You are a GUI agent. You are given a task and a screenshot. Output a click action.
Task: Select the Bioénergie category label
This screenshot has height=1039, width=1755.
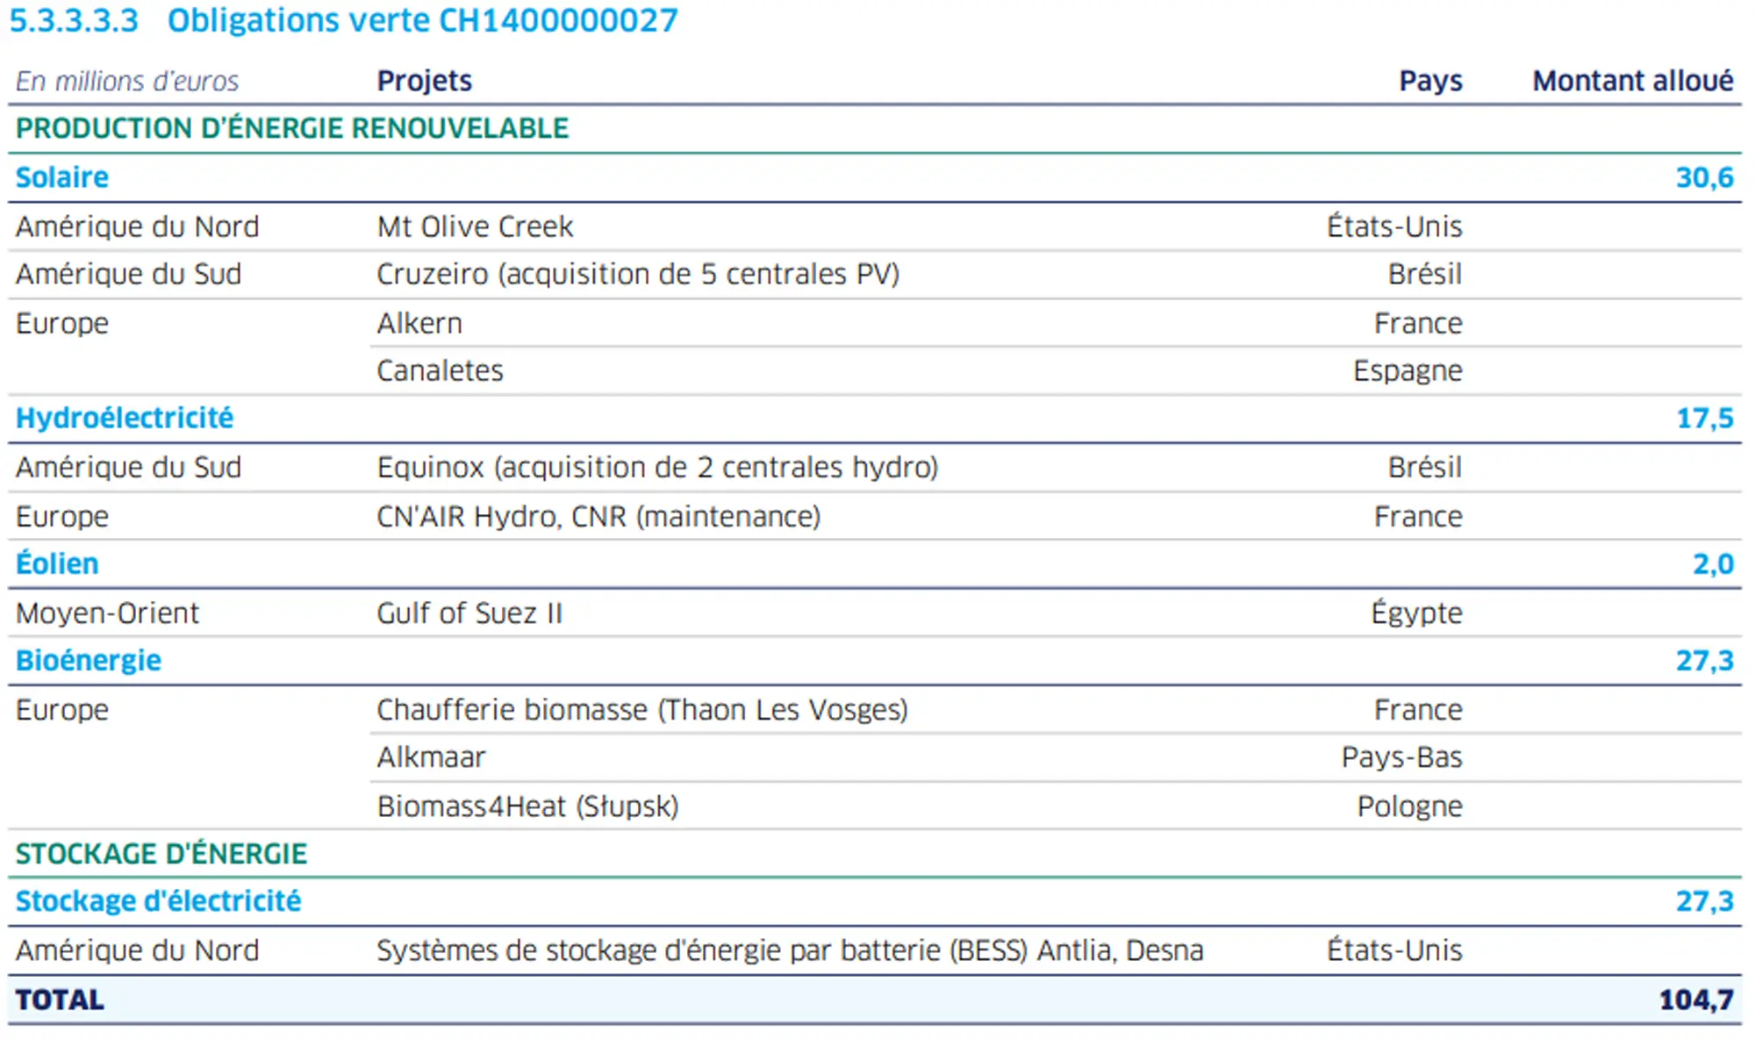click(x=89, y=660)
